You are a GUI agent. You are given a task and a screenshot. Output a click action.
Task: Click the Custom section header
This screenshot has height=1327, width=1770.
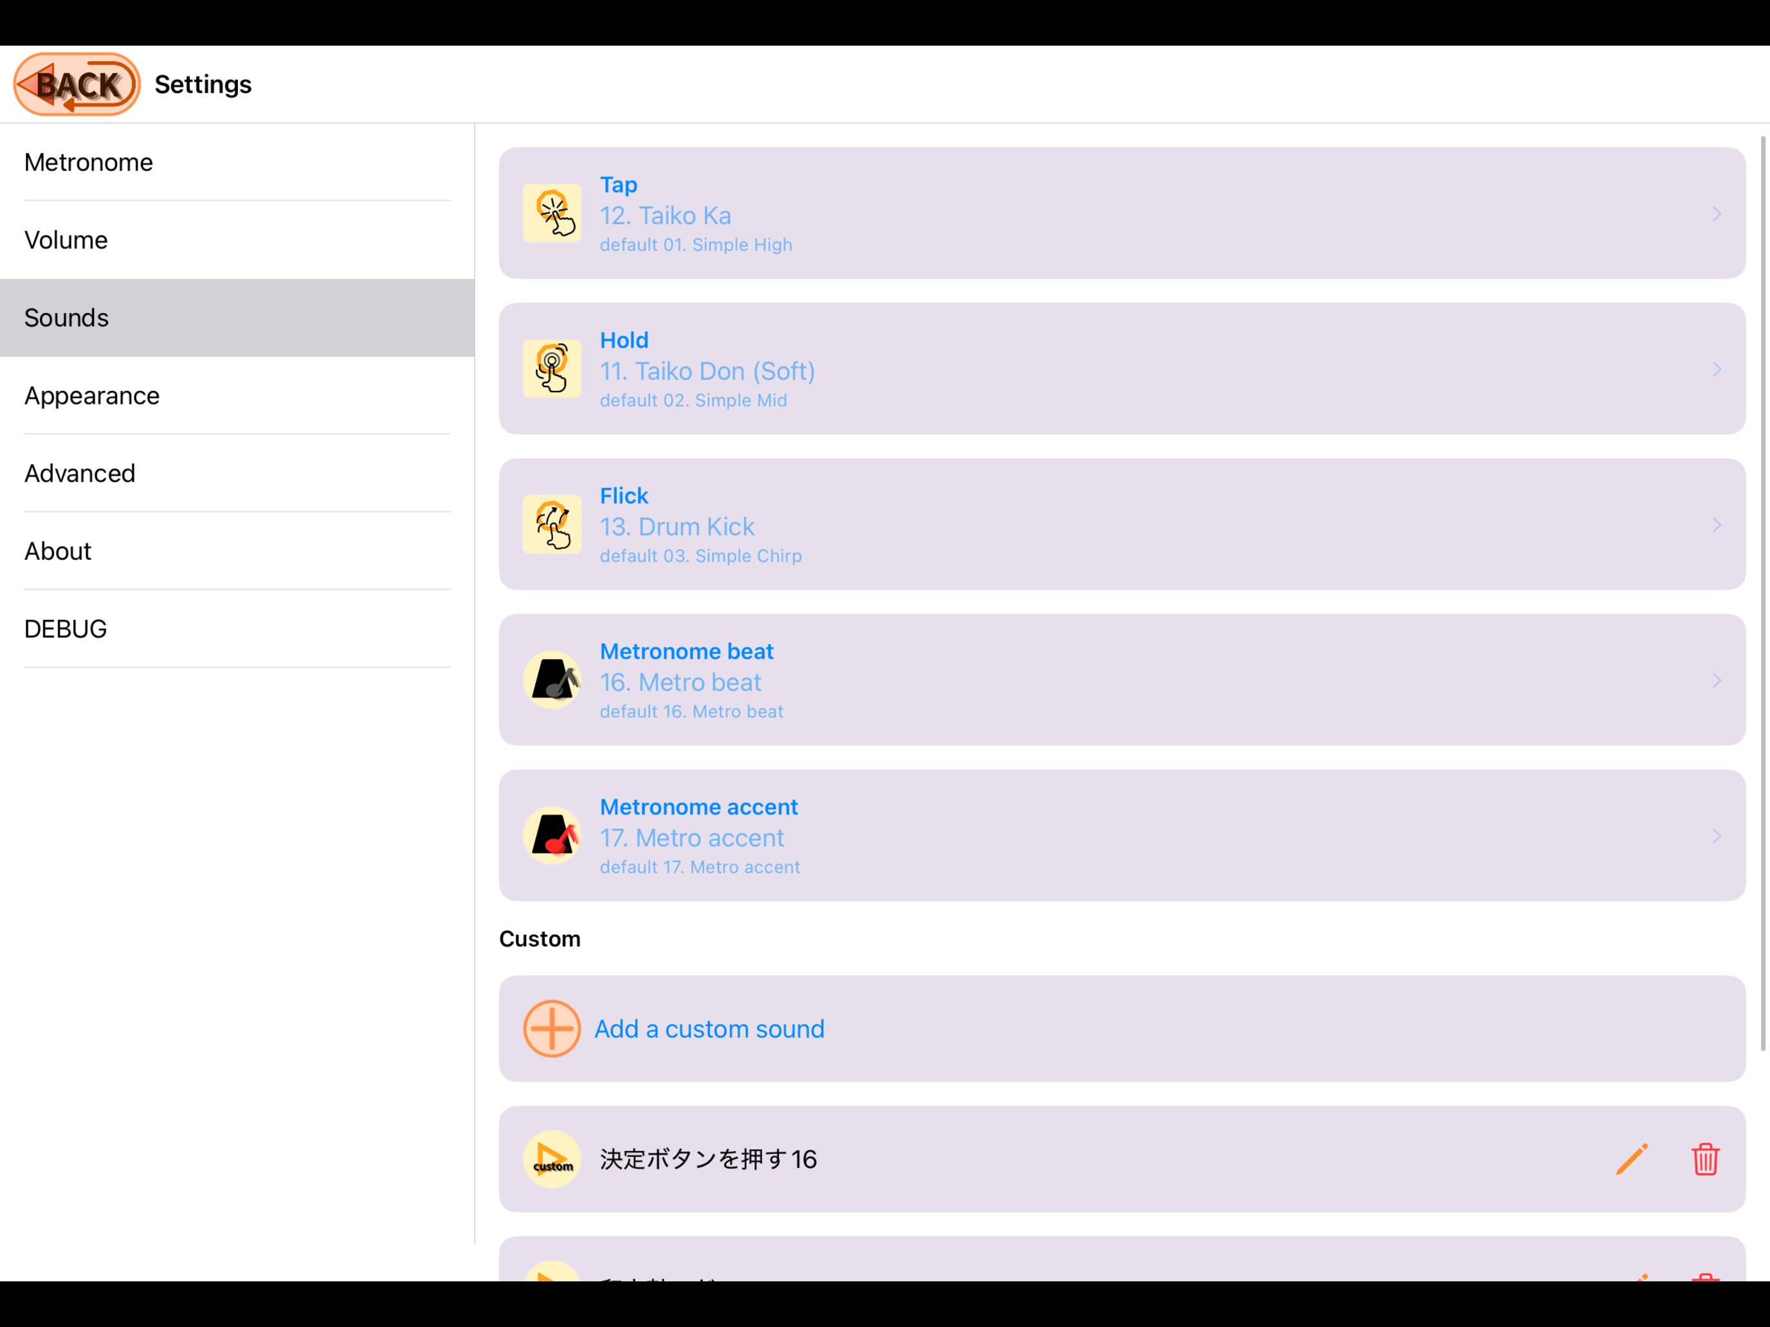point(540,938)
